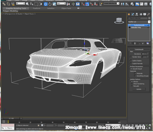Click Remove Modifier from Stack icon
The height and width of the screenshot is (132, 153).
click(143, 43)
